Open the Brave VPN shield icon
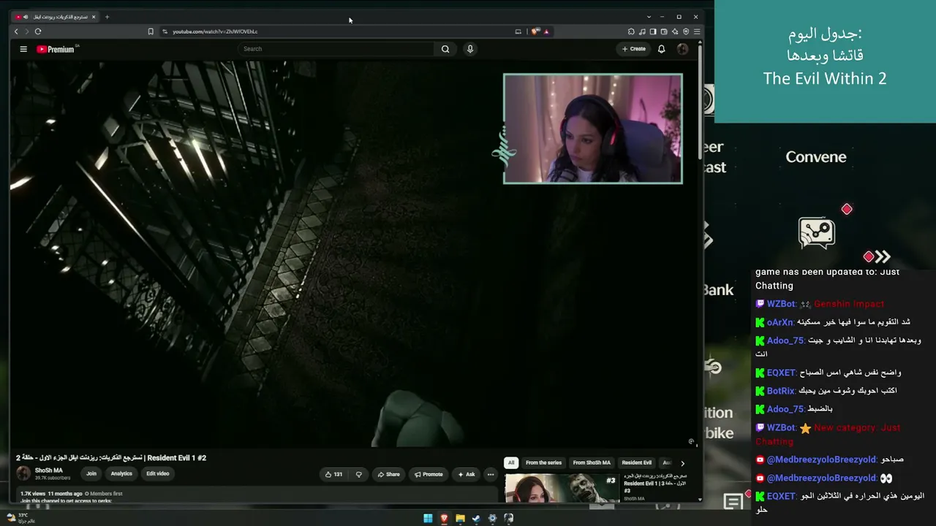936x526 pixels. (686, 31)
